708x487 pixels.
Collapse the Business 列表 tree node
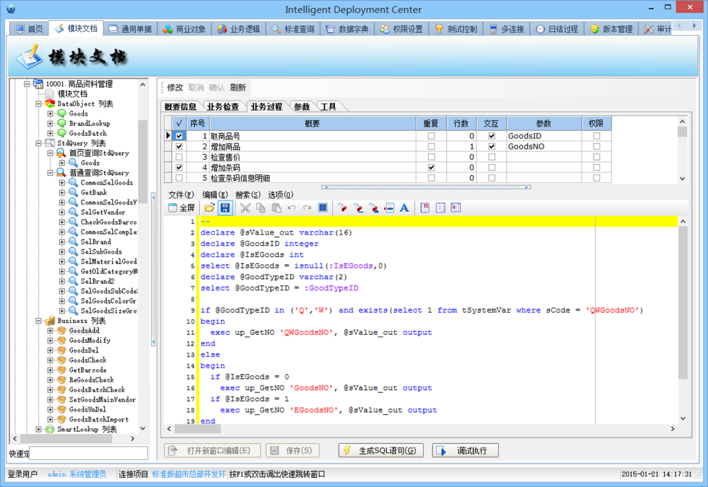[39, 321]
